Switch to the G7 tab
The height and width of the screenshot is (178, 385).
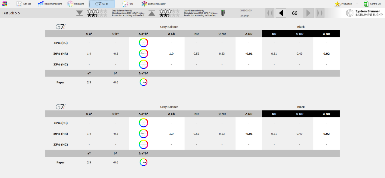(102, 4)
